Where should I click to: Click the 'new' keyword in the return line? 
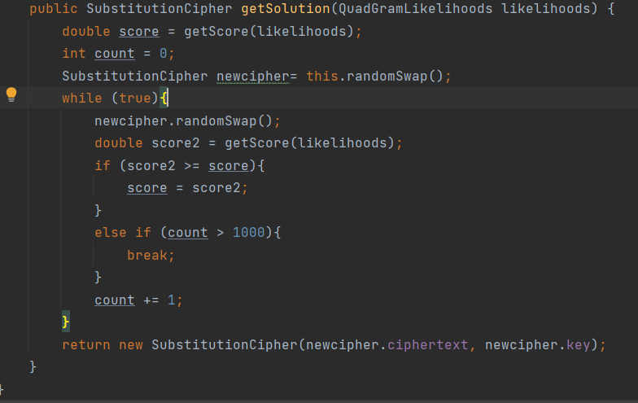tap(131, 344)
